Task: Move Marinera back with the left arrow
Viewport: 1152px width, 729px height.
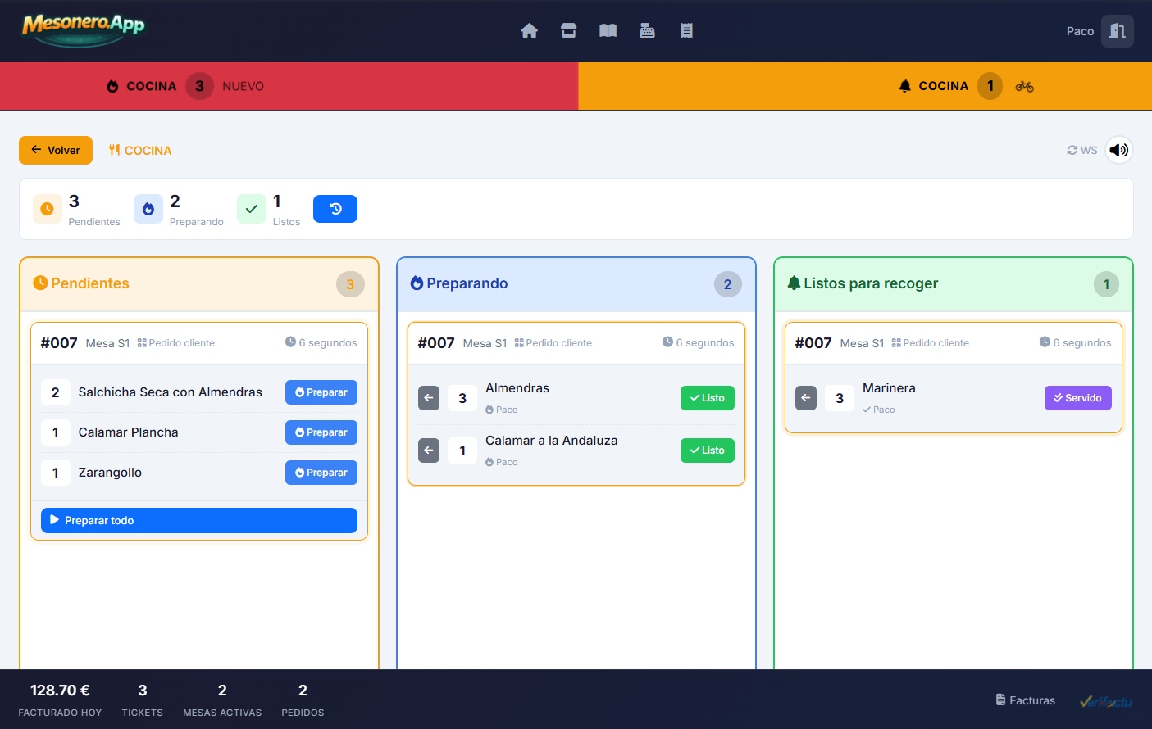Action: tap(806, 398)
